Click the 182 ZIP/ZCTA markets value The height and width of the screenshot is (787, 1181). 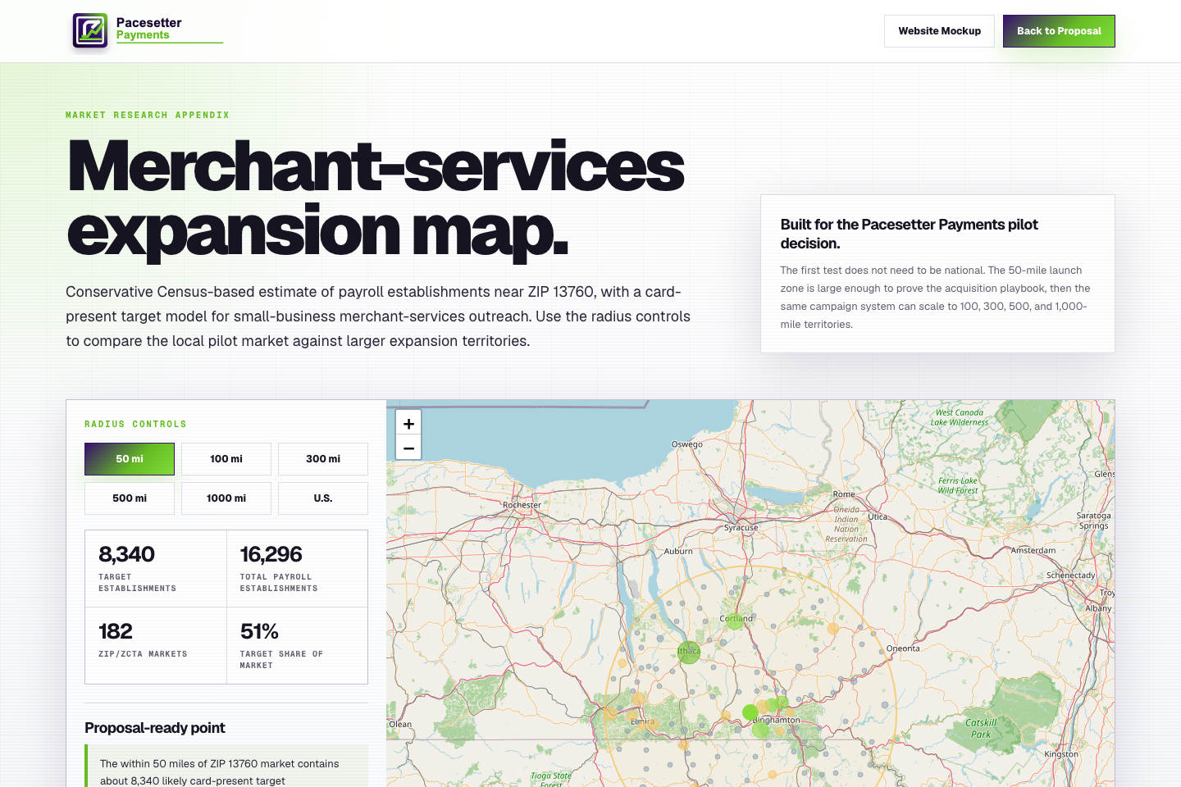tap(115, 632)
